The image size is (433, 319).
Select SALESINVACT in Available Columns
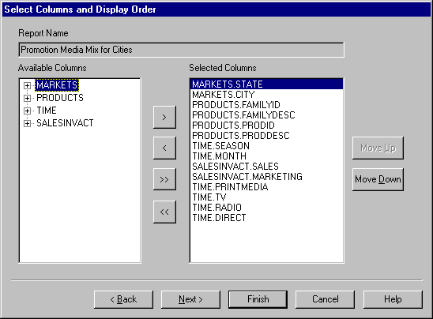point(65,123)
